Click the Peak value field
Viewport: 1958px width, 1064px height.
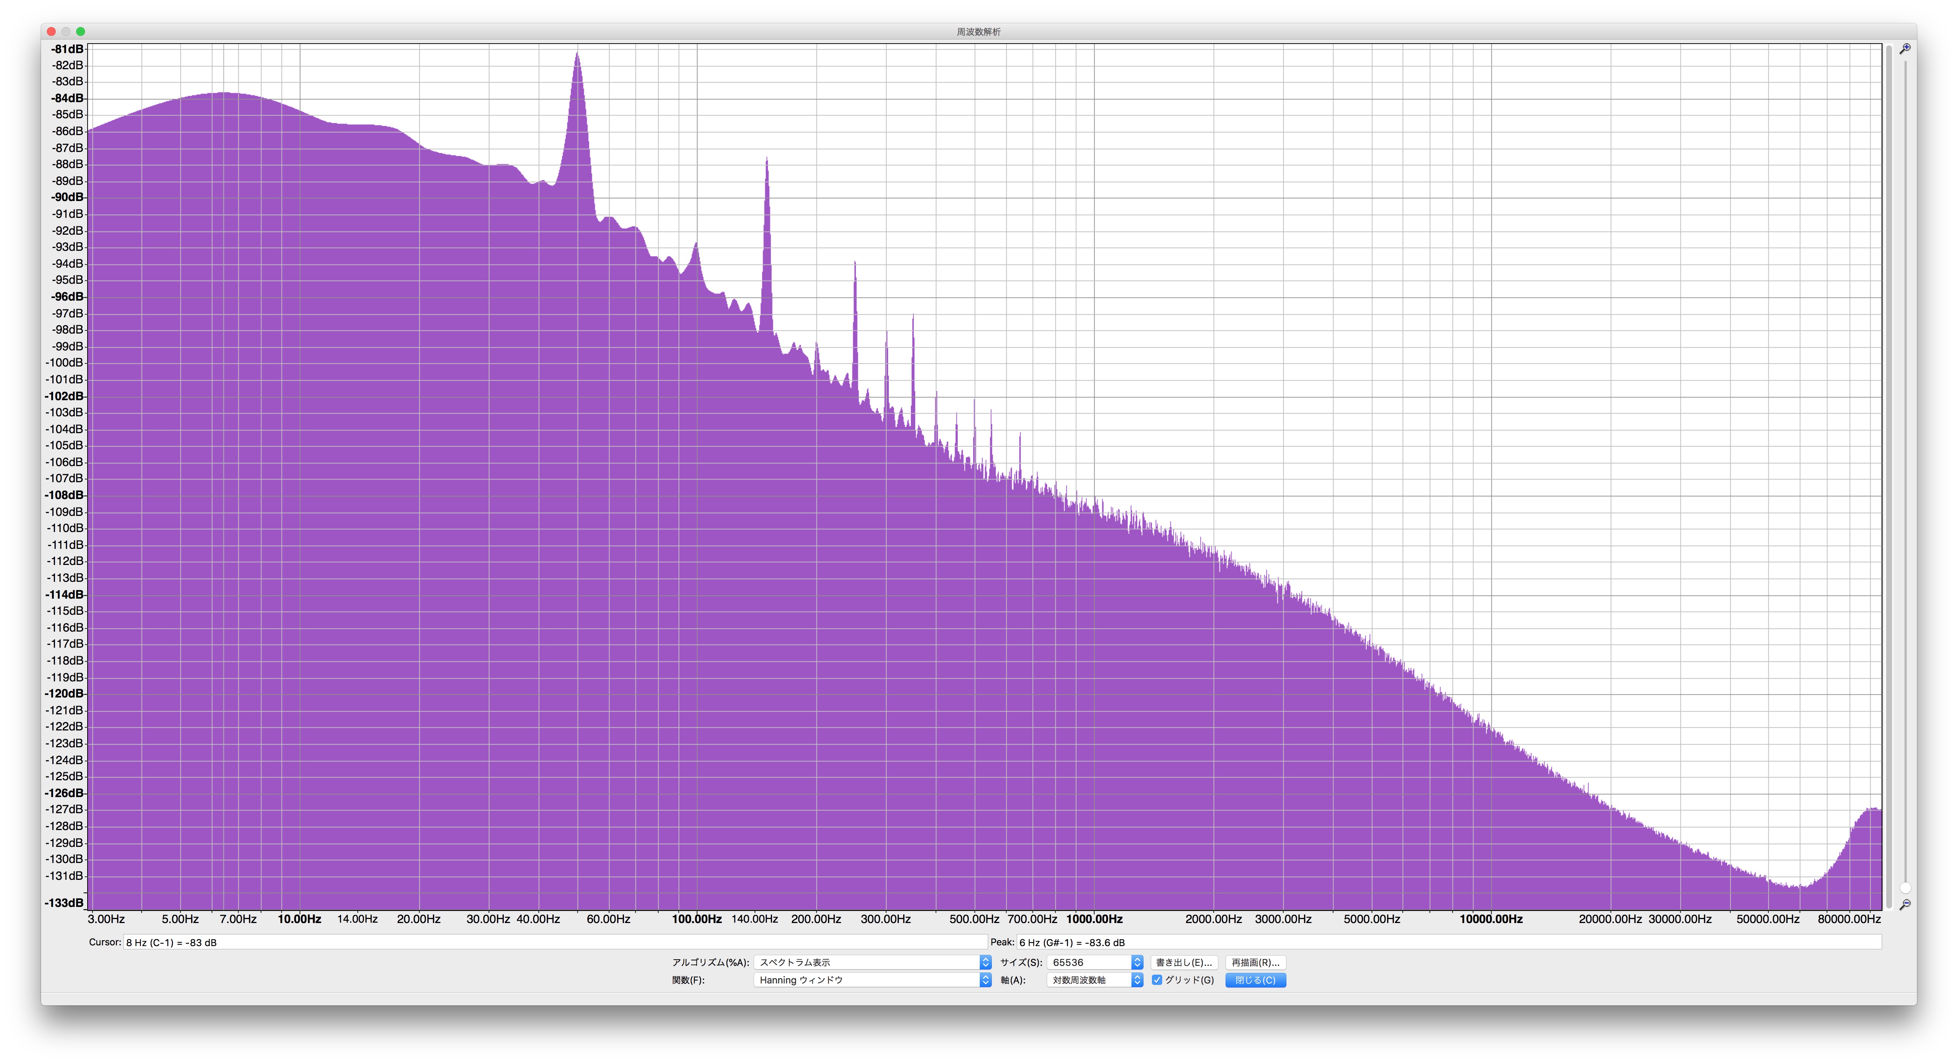click(x=1449, y=942)
